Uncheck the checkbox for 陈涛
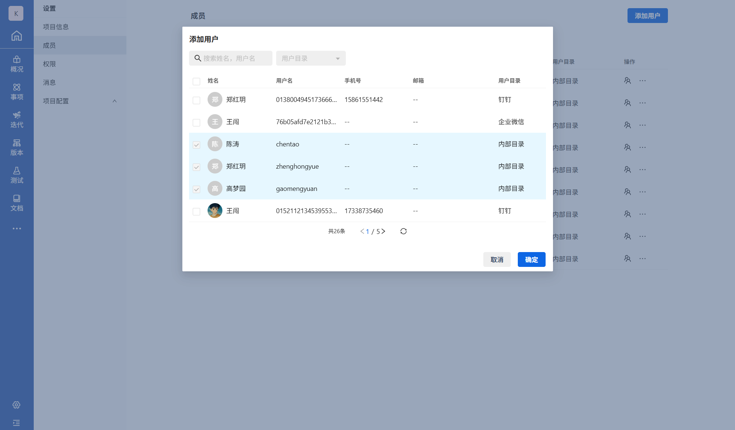The width and height of the screenshot is (735, 430). [x=196, y=145]
